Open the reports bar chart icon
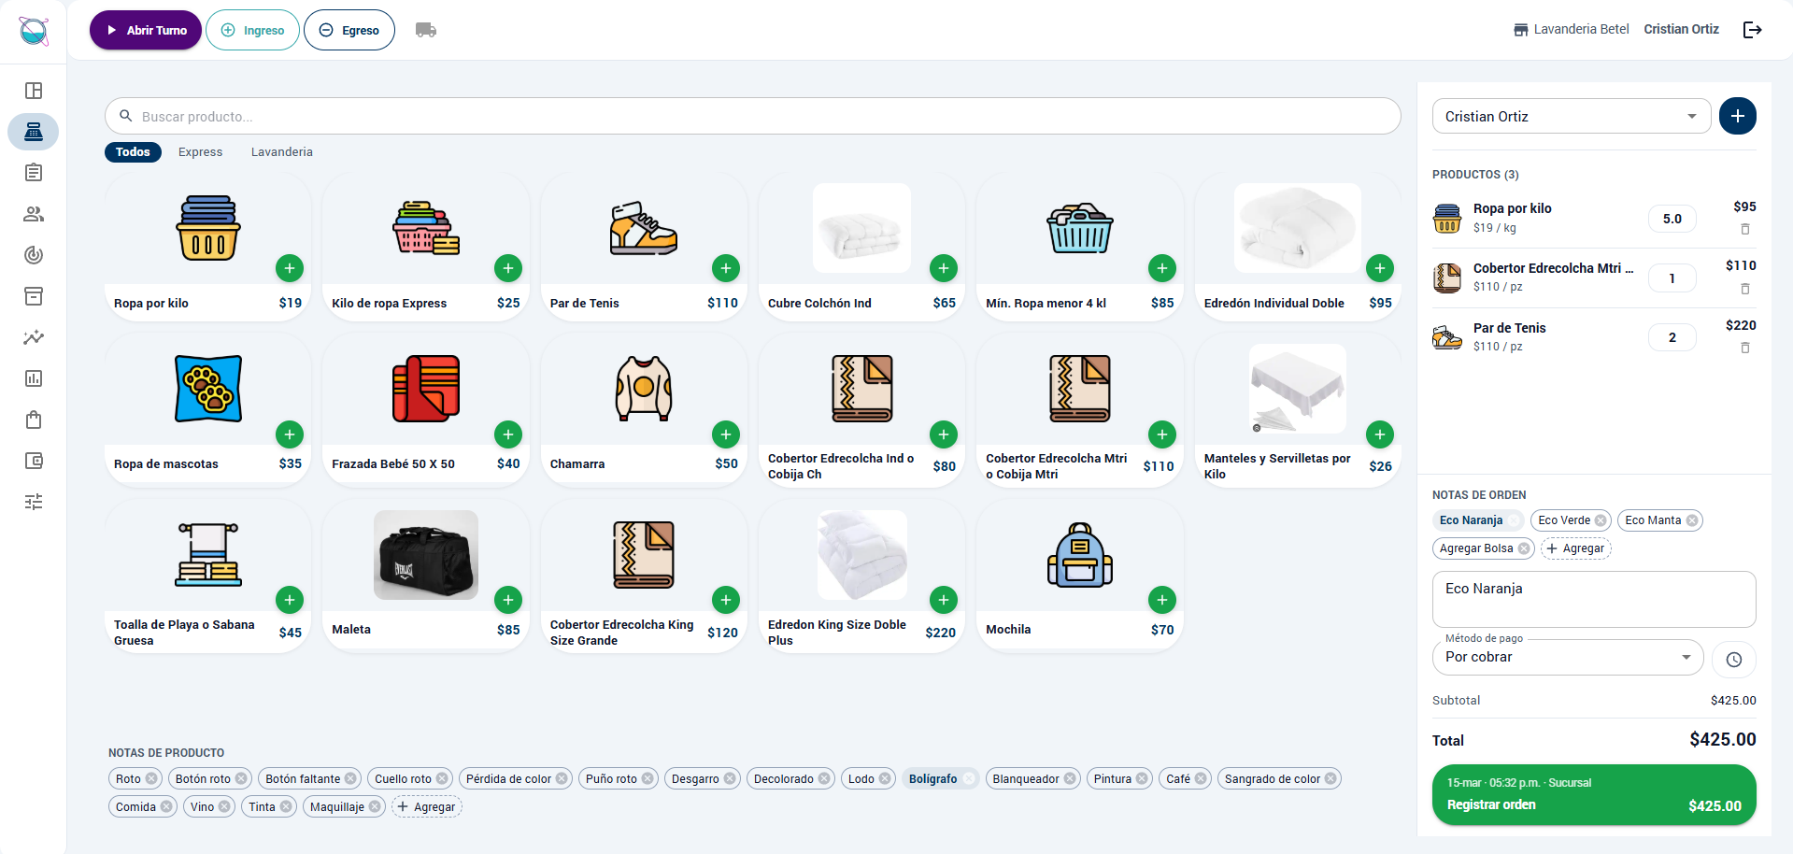The width and height of the screenshot is (1793, 854). click(x=34, y=378)
